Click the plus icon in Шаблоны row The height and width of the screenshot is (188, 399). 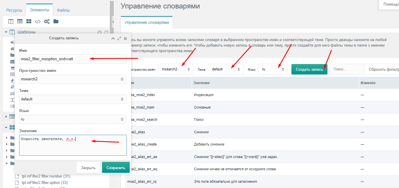click(100, 32)
